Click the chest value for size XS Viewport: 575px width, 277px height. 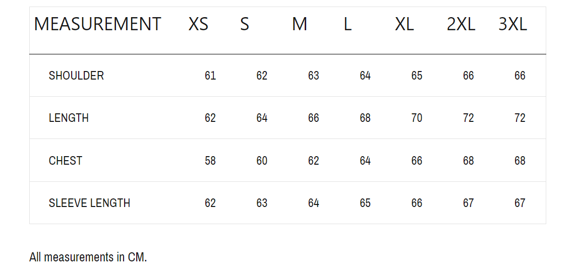pyautogui.click(x=210, y=161)
